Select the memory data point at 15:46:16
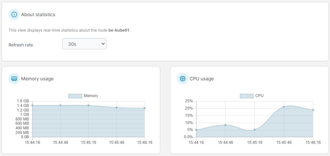Screen dimensions: 330x156 [144, 108]
